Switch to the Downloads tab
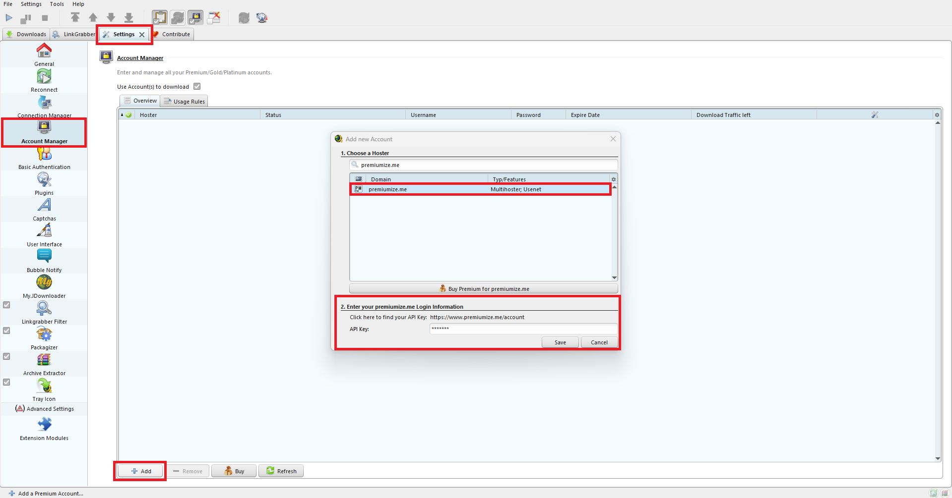This screenshot has width=952, height=498. click(26, 34)
